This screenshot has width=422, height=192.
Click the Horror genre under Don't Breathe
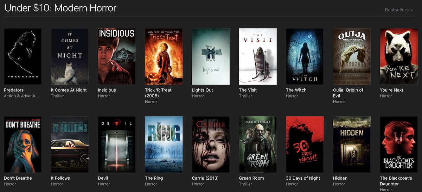(10, 184)
